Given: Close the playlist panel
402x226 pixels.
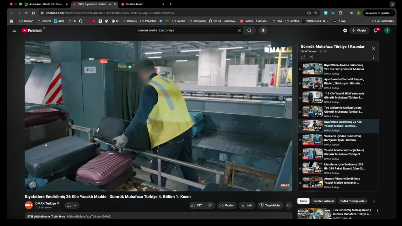Looking at the screenshot, I should point(373,48).
